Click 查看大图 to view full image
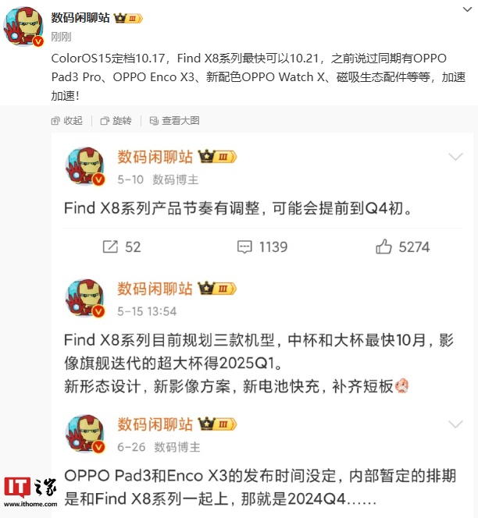The width and height of the screenshot is (478, 518). pyautogui.click(x=175, y=121)
